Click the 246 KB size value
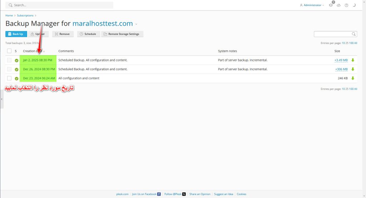Image resolution: width=366 pixels, height=198 pixels. [343, 78]
